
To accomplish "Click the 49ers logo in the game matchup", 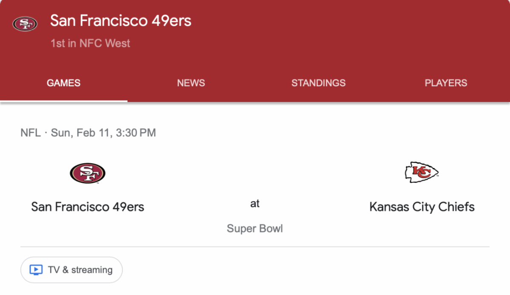I will pyautogui.click(x=88, y=173).
